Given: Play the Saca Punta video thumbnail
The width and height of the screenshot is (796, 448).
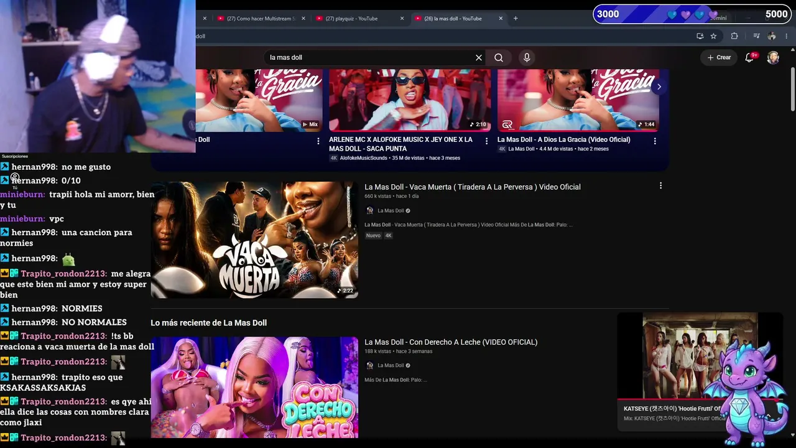Looking at the screenshot, I should point(410,100).
